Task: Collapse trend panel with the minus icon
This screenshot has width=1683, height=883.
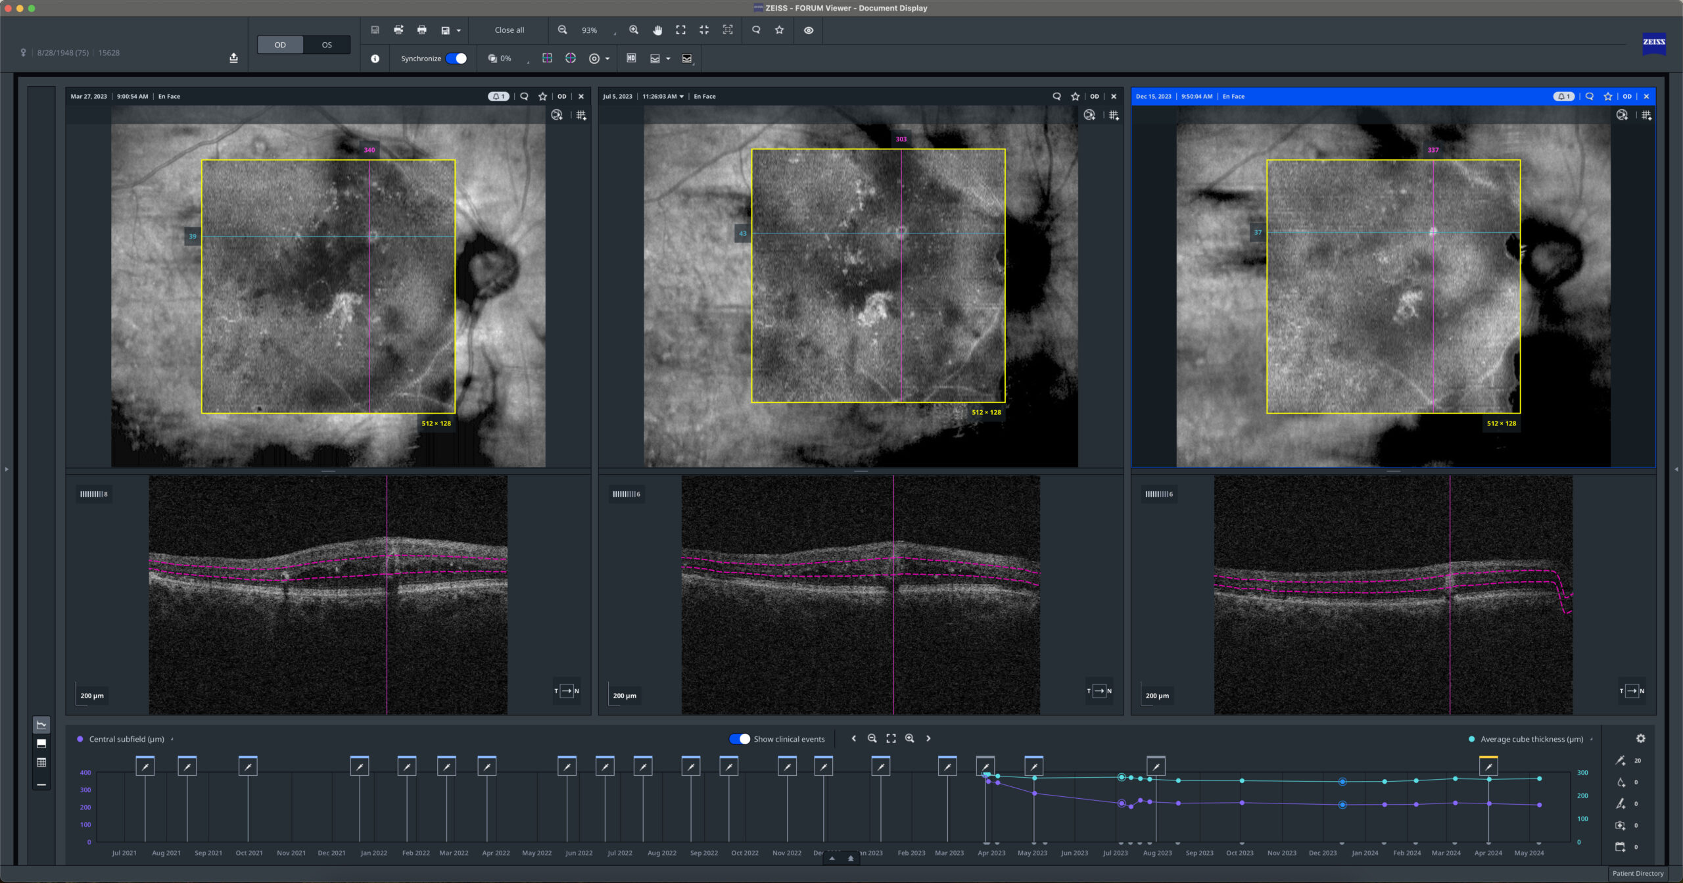Action: [41, 785]
